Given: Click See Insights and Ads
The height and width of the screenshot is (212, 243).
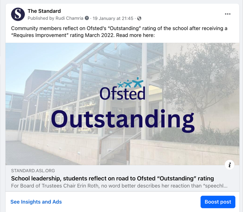Looking at the screenshot, I should click(x=36, y=202).
